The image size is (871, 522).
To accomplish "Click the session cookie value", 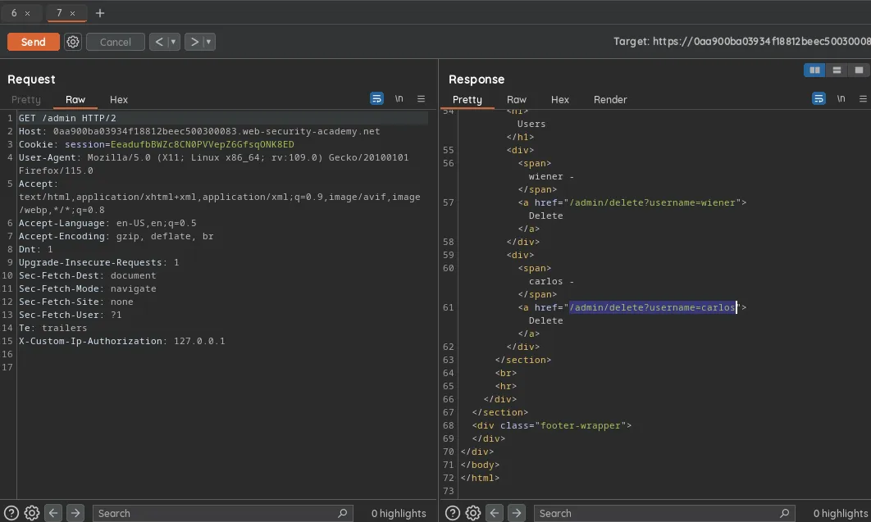I will coord(203,144).
